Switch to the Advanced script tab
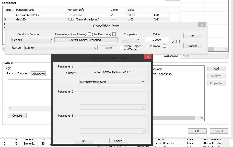Viewport: 233px width, 147px height. (39, 74)
